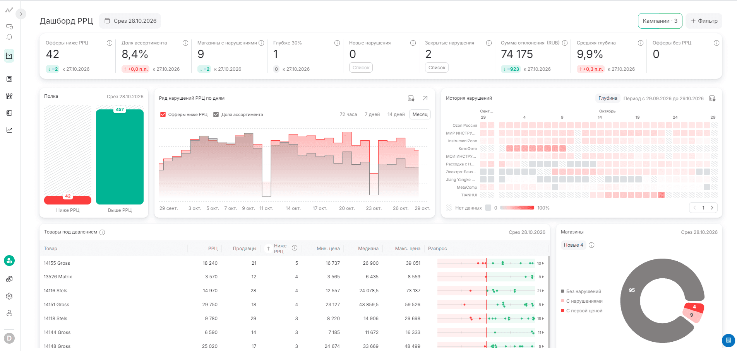Add a filter with the Фильтр button

click(704, 21)
